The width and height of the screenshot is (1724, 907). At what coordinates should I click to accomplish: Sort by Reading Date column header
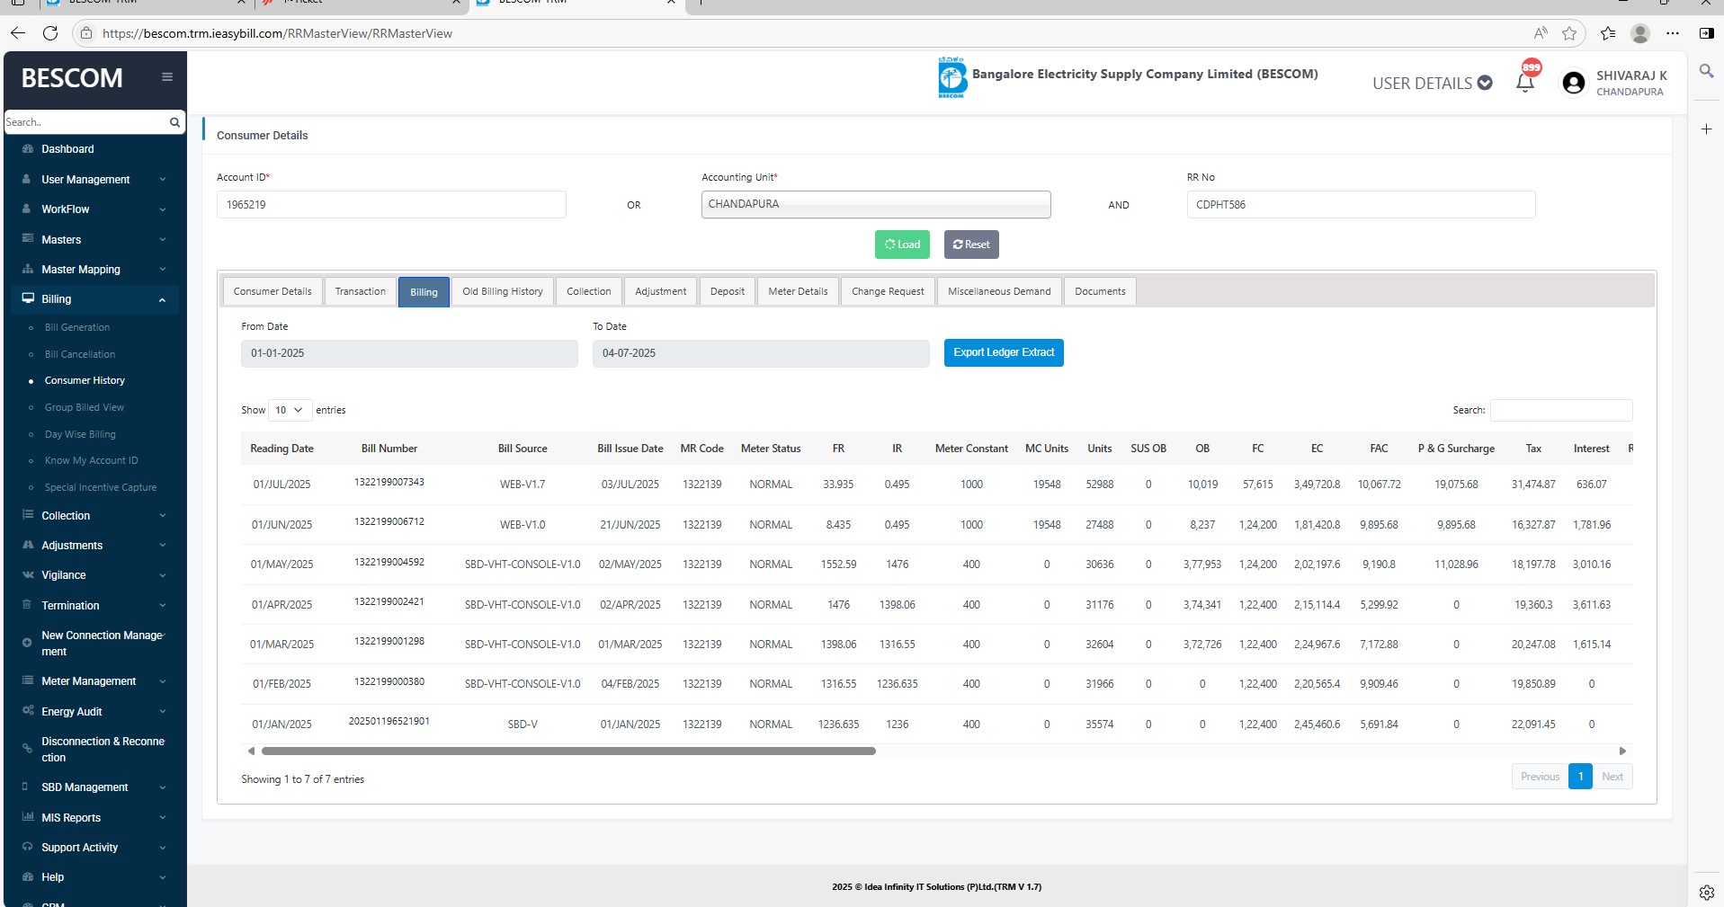[x=281, y=449]
